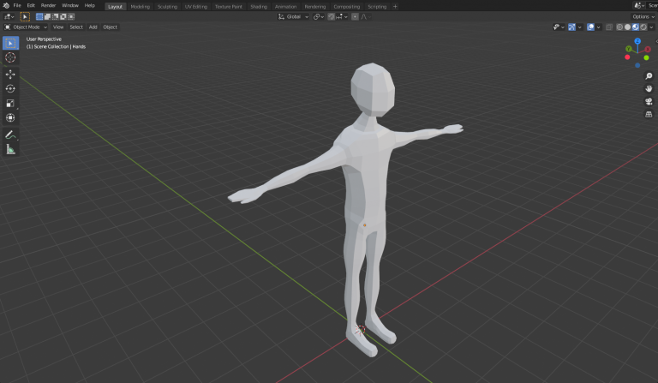
Task: Click the zoom magnifier viewport icon
Action: point(649,76)
